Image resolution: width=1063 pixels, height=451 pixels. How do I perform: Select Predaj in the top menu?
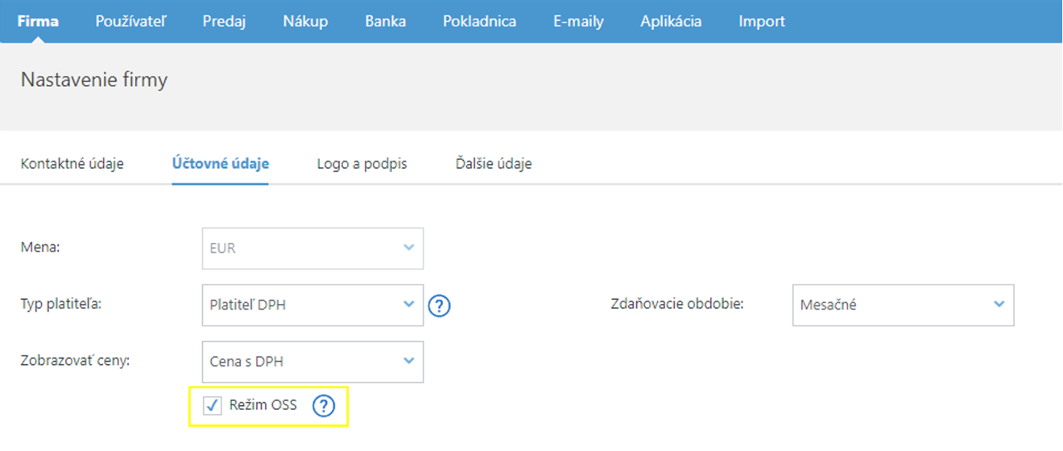(224, 22)
